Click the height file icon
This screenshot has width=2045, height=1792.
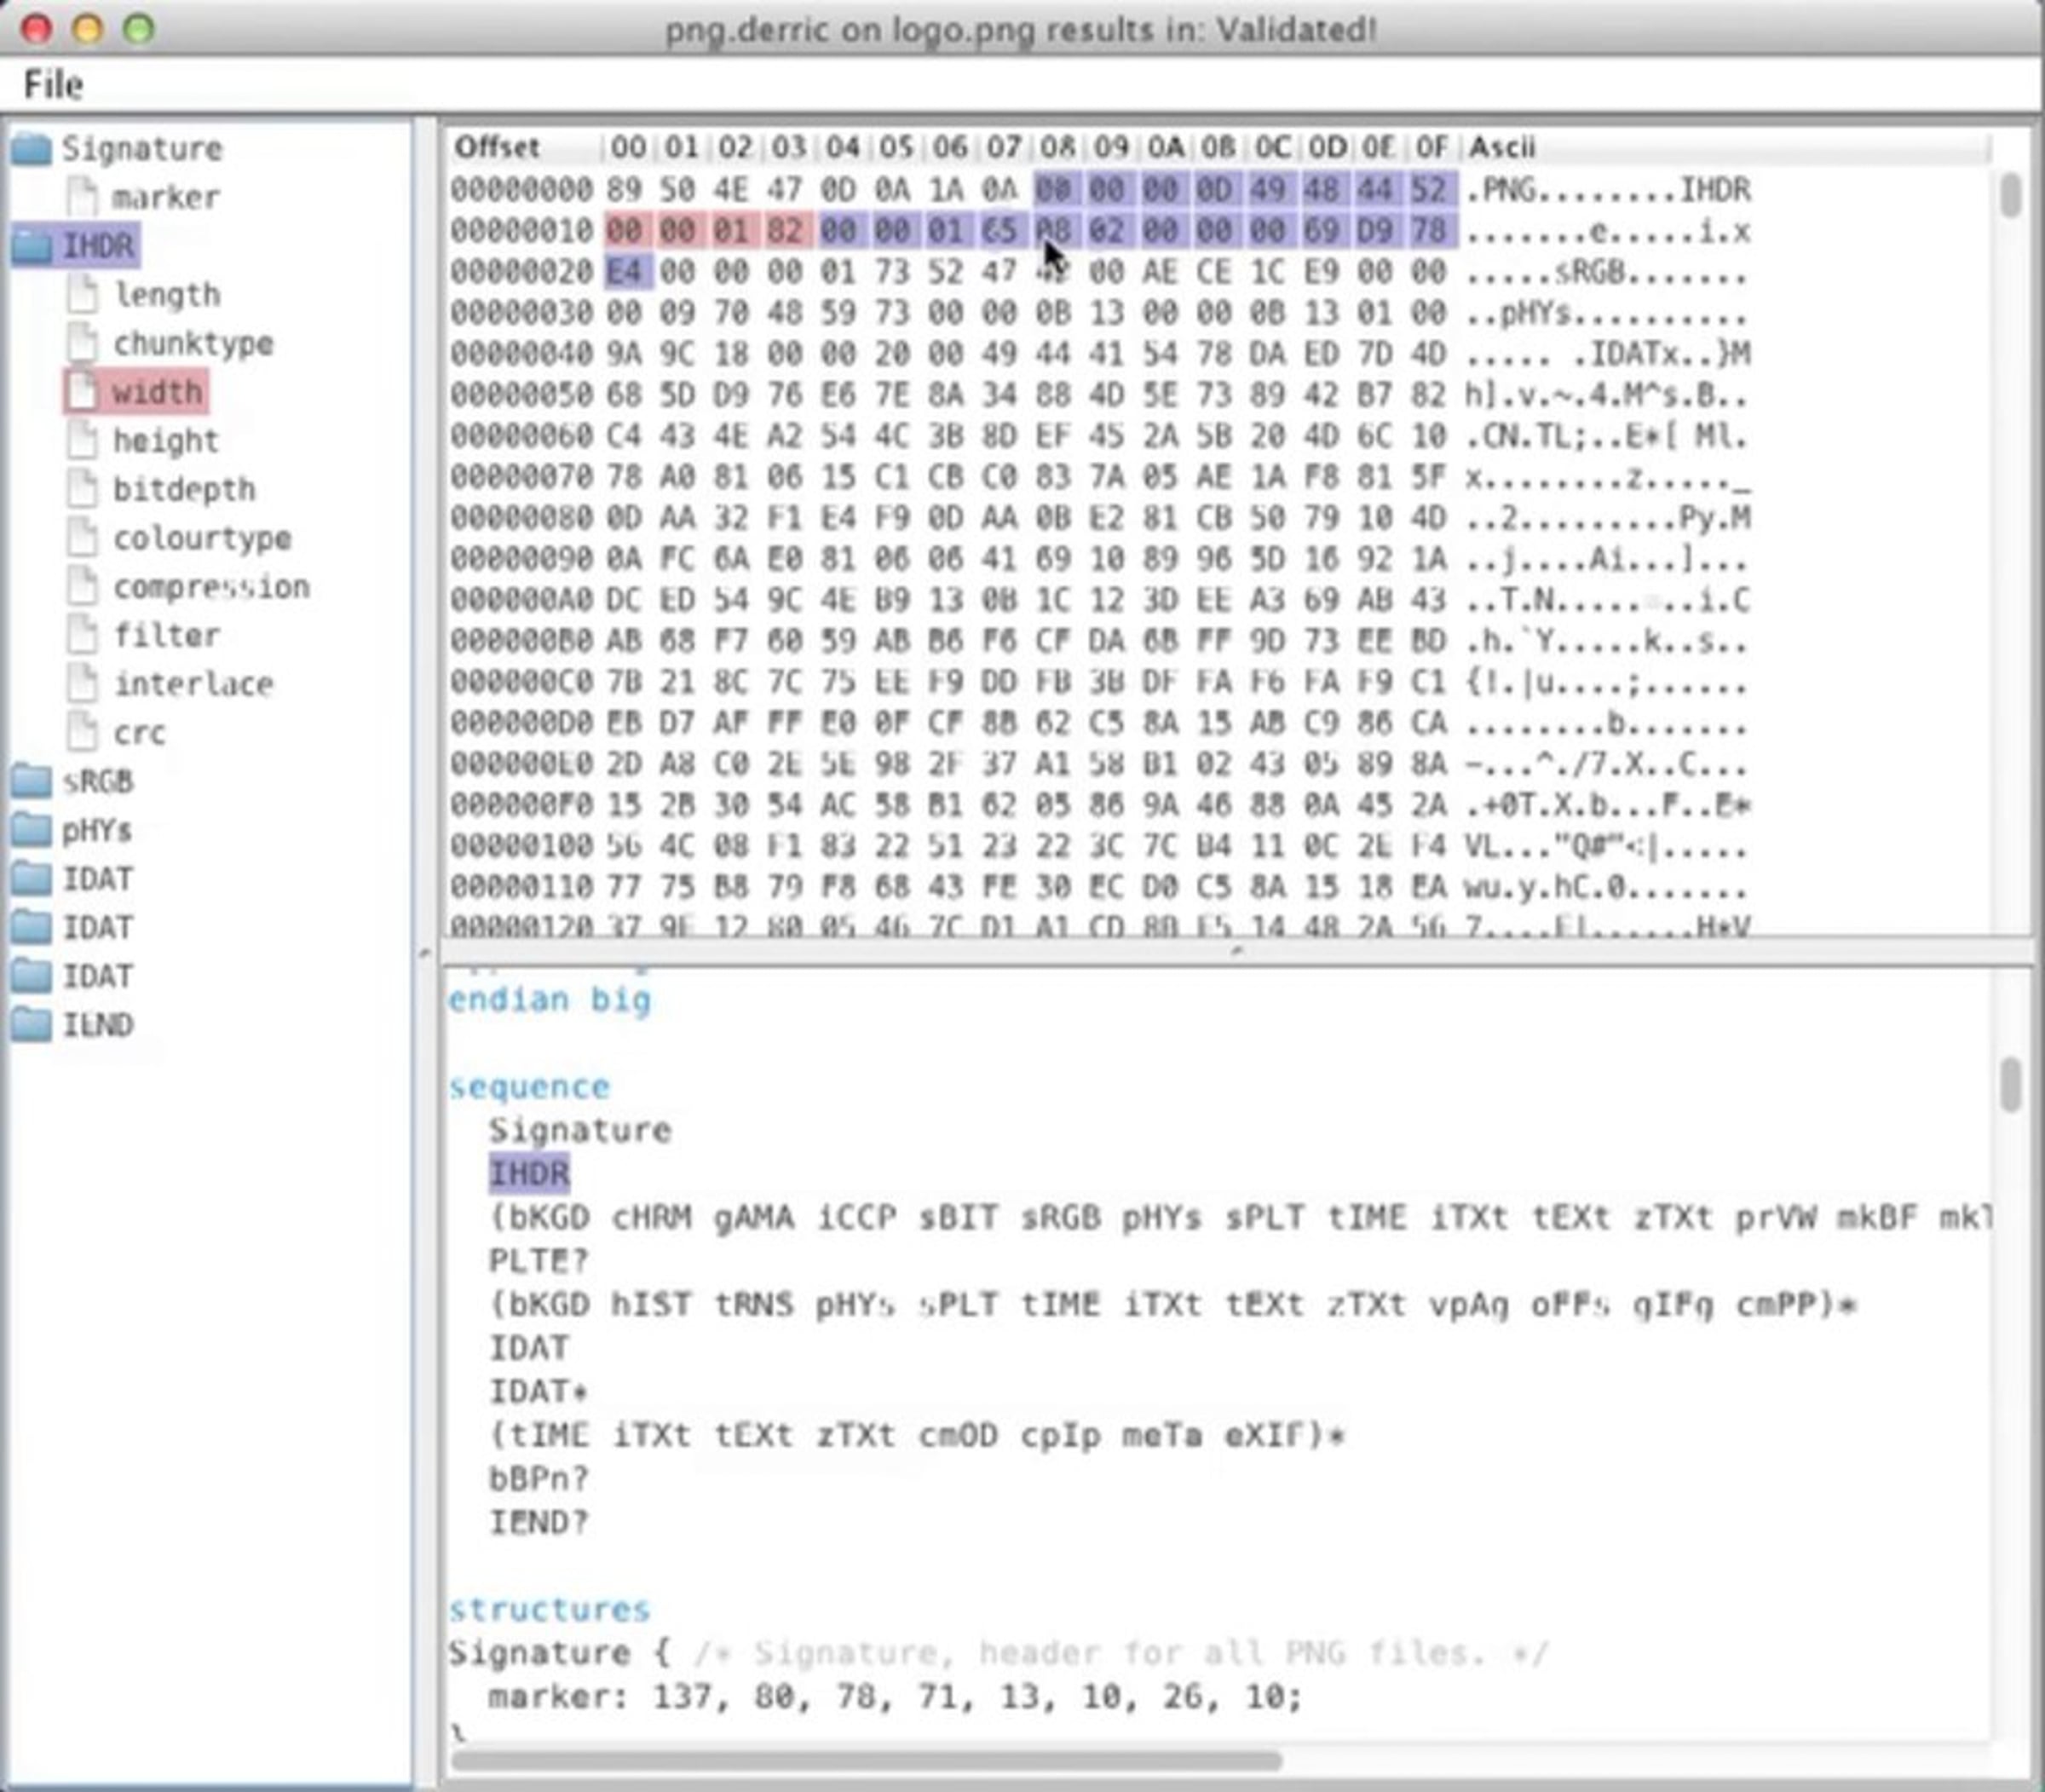(83, 441)
